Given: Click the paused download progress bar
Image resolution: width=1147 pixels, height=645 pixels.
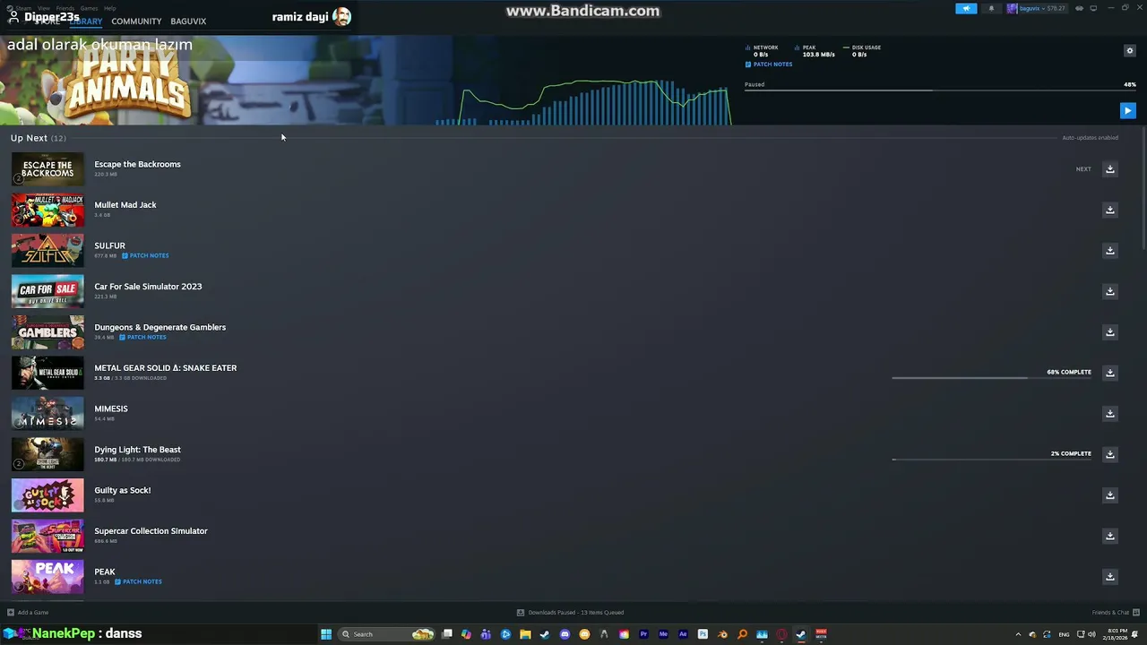Looking at the screenshot, I should (940, 90).
